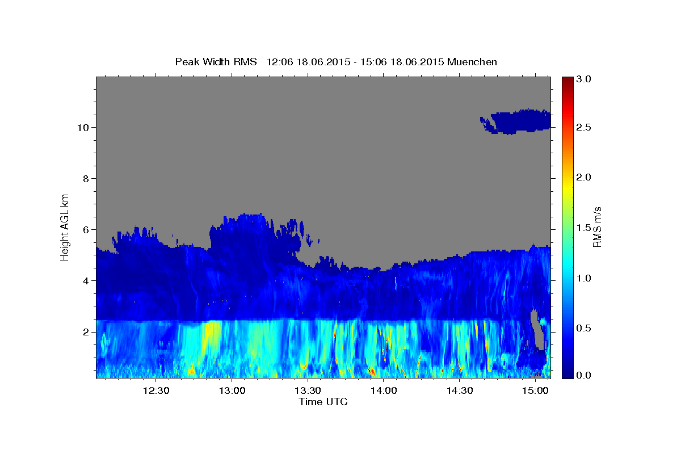The width and height of the screenshot is (681, 454).
Task: Click the colorbar value 2.5
Action: 584,128
